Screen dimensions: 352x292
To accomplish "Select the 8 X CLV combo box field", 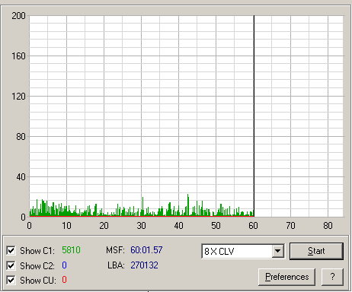I will [243, 251].
